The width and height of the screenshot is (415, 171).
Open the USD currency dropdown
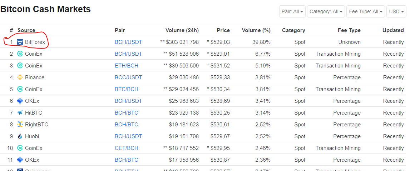point(396,12)
